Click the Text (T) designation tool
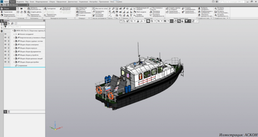The image size is (258, 137). pos(131,15)
